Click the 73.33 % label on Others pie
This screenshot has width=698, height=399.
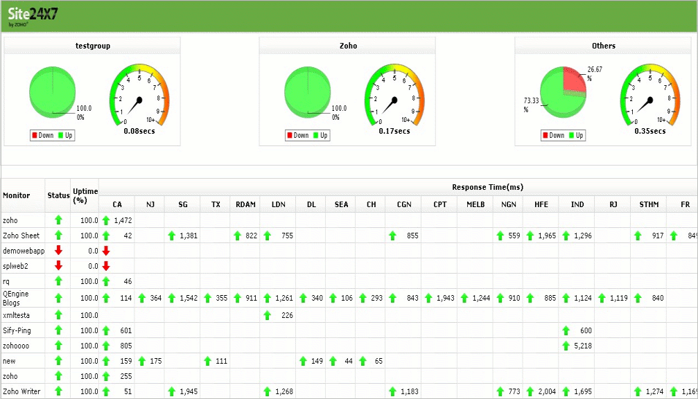[x=531, y=105]
